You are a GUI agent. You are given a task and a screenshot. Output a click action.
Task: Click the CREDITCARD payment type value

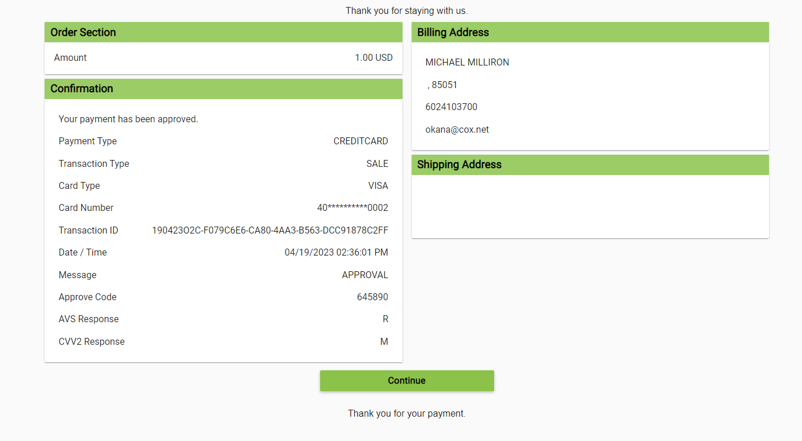[x=361, y=141]
